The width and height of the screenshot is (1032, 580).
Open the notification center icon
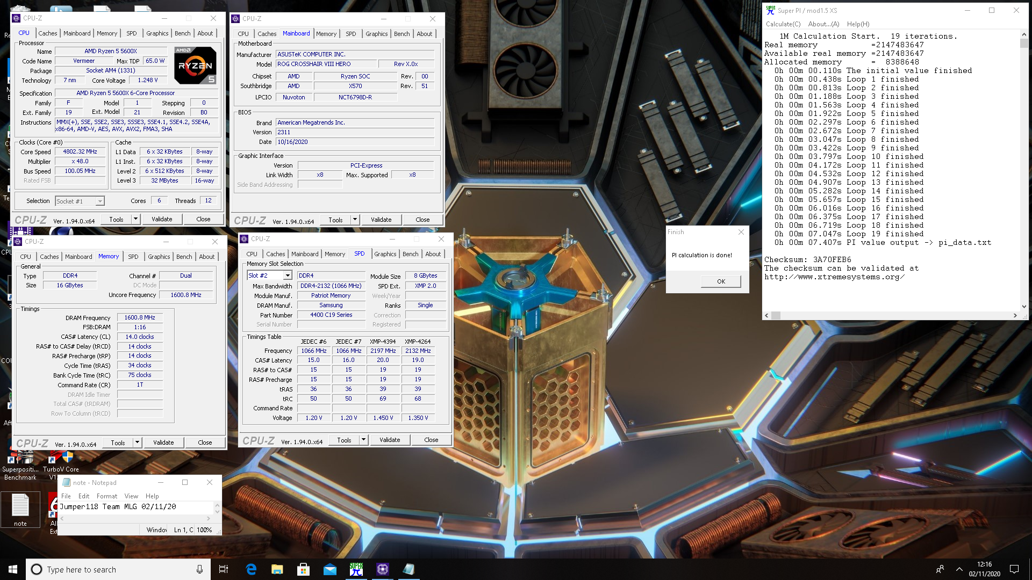(x=1014, y=569)
